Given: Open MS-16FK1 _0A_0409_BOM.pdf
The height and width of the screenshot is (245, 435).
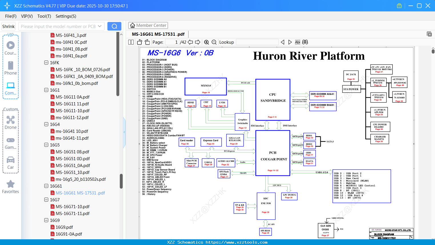Looking at the screenshot, I should (84, 76).
